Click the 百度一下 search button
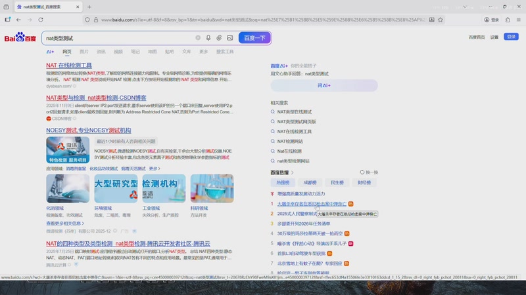526x295 pixels. point(254,38)
